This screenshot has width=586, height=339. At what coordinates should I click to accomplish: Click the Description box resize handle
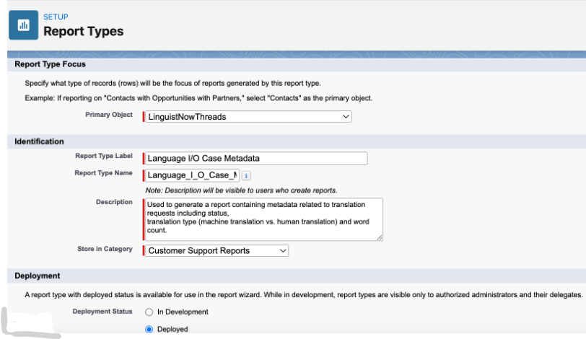tap(380, 237)
